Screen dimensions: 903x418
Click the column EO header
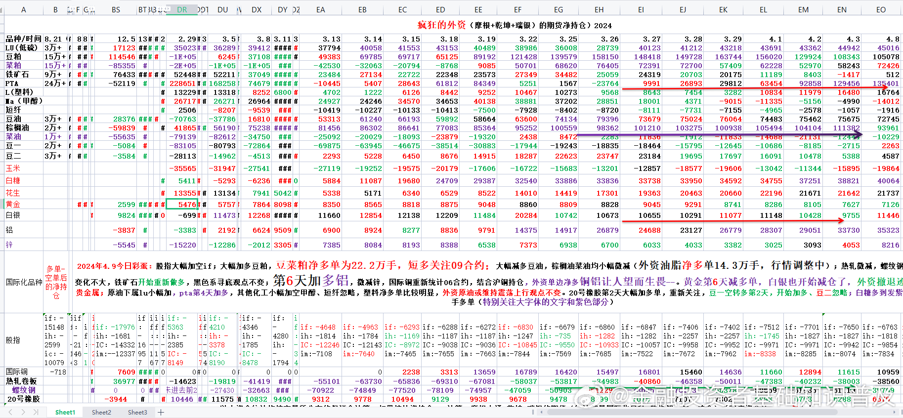tap(881, 9)
